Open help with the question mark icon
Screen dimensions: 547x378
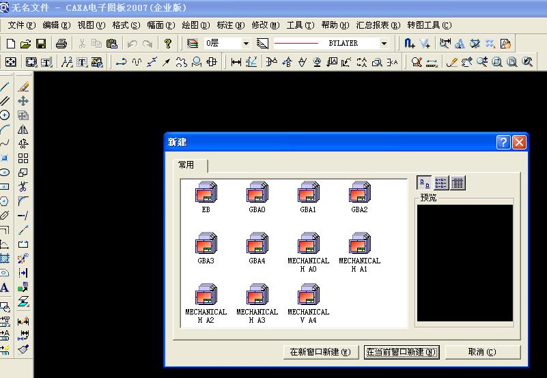click(168, 44)
